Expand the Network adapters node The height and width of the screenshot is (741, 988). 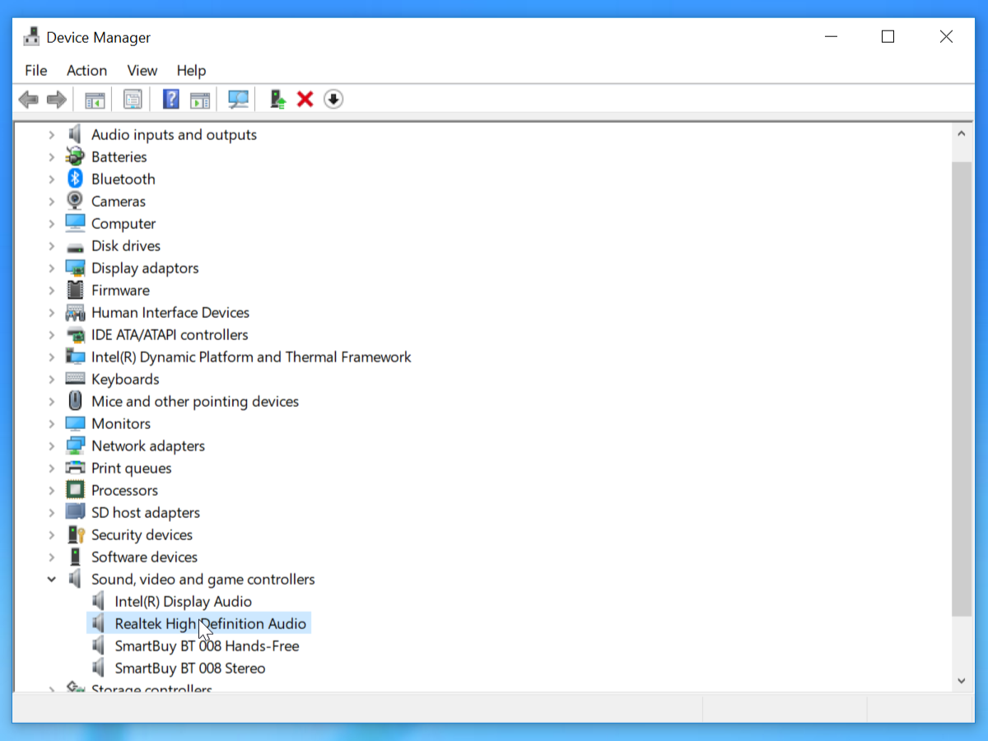(x=52, y=446)
